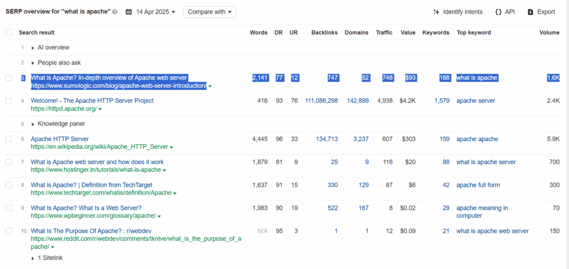Click top keyword "apache meaning in computer"
This screenshot has width=569, height=269.
coord(482,212)
